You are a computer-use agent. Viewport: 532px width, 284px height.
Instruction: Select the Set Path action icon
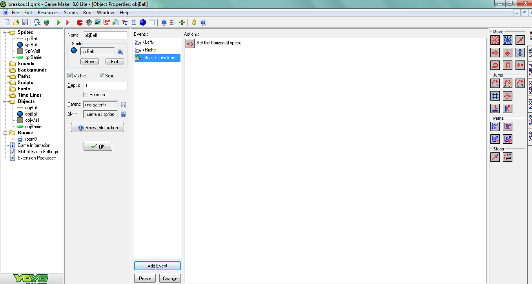496,126
